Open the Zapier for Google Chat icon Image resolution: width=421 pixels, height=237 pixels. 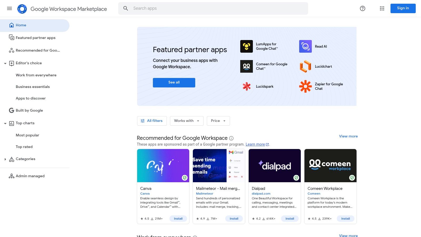click(305, 86)
